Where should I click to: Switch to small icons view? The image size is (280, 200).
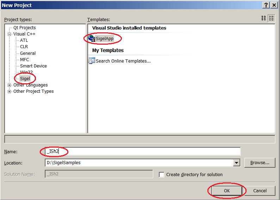pyautogui.click(x=272, y=18)
